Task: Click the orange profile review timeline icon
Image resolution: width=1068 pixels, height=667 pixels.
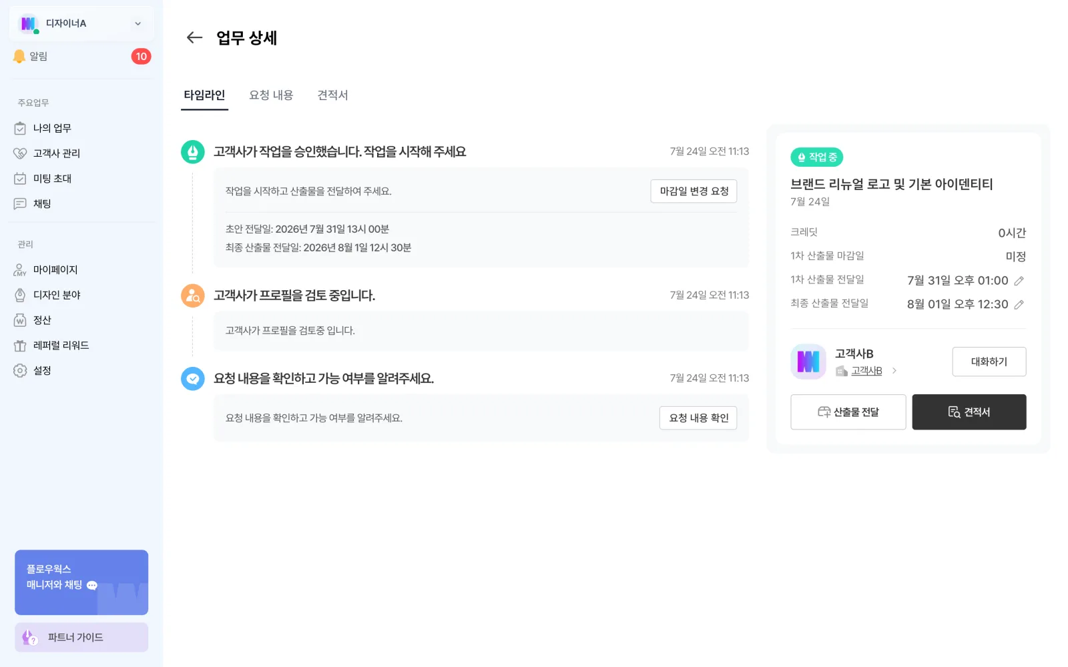Action: (x=193, y=295)
